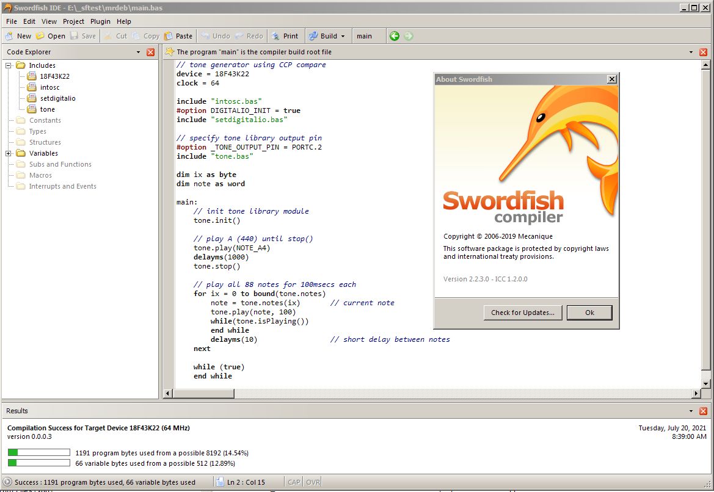This screenshot has width=714, height=492.
Task: Close the Results panel
Action: pyautogui.click(x=703, y=411)
